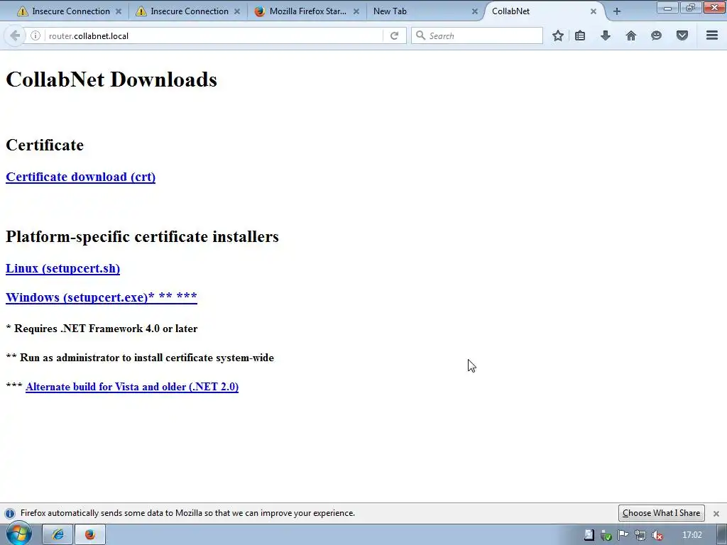Click Choose What I Share button
Image resolution: width=727 pixels, height=545 pixels.
point(661,513)
